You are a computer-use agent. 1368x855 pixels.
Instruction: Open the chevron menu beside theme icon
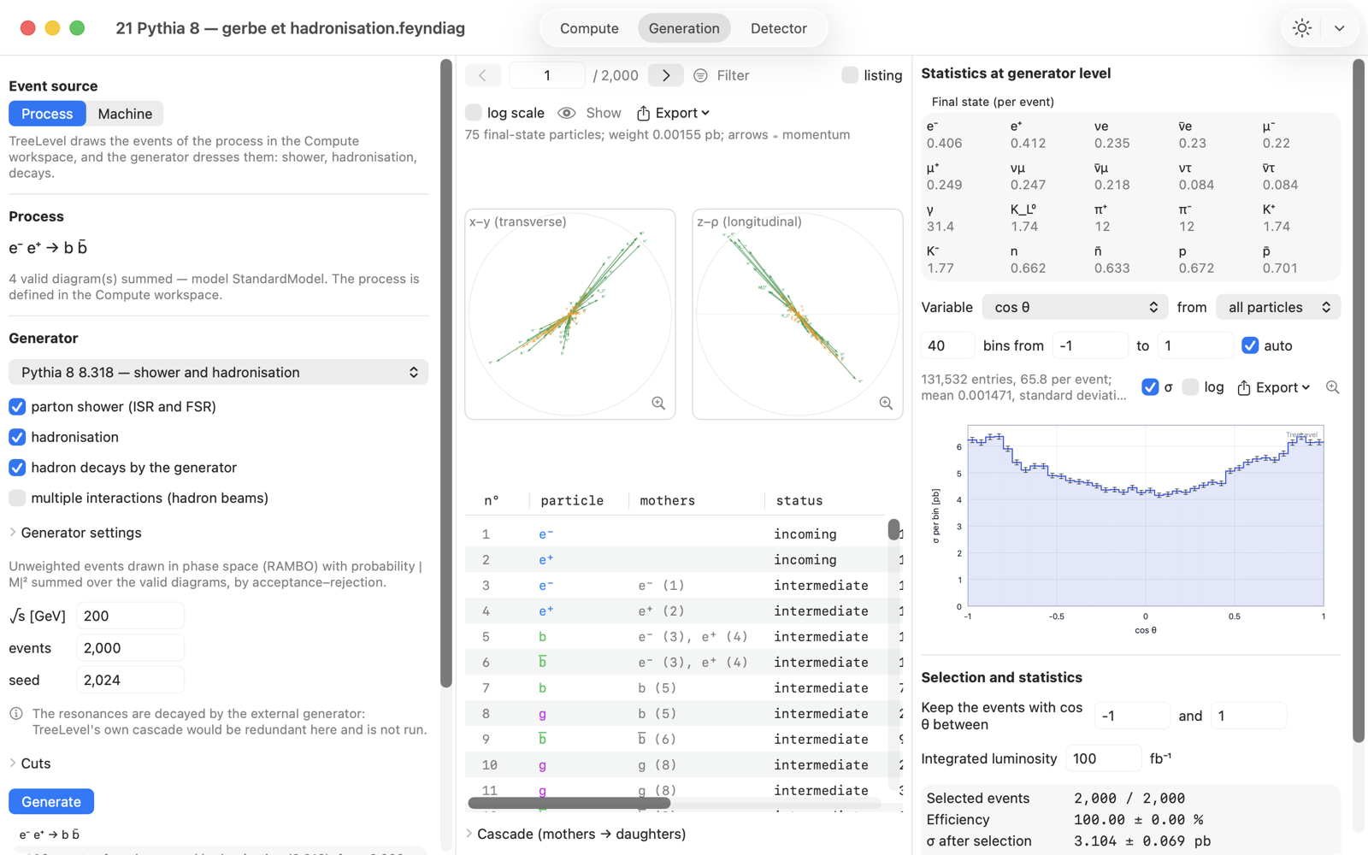(1339, 28)
